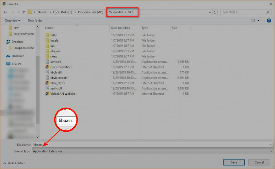Close the Save As dialog
Image resolution: width=275 pixels, height=169 pixels.
coord(271,4)
